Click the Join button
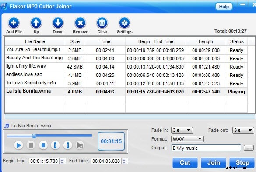The image size is (256, 172). click(x=214, y=162)
